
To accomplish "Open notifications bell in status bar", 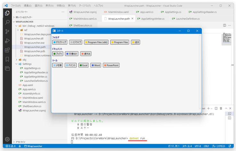I will [230, 146].
